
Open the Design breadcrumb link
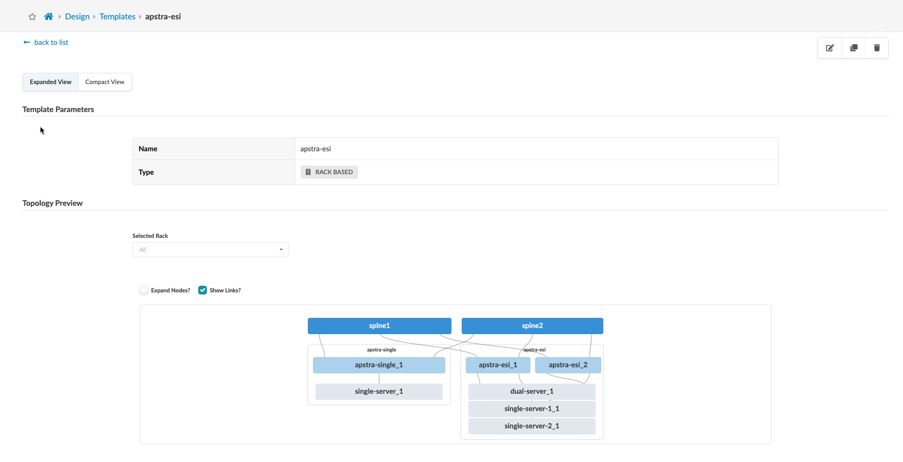tap(77, 16)
